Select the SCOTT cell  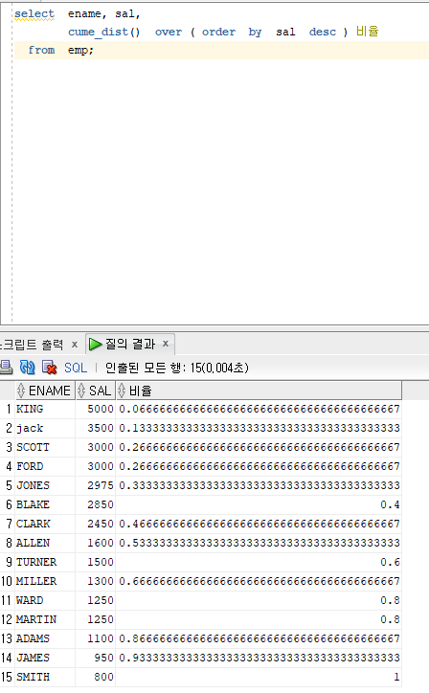tap(45, 447)
